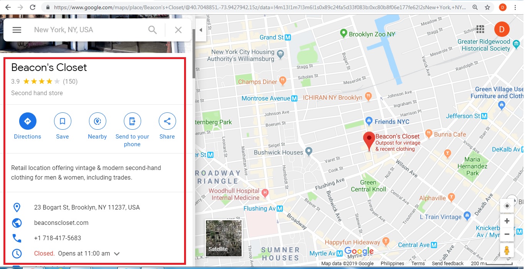Click L Train Vintage marker
The width and height of the screenshot is (525, 269).
(467, 216)
